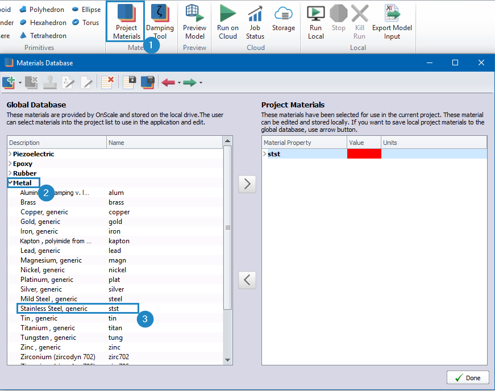Screen dimensions: 495x391
Task: Collapse the Metal category
Action: click(x=10, y=183)
